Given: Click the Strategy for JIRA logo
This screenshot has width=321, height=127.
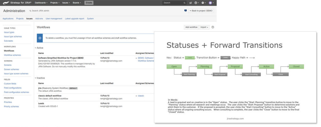Looking at the screenshot, I should click(17, 3).
